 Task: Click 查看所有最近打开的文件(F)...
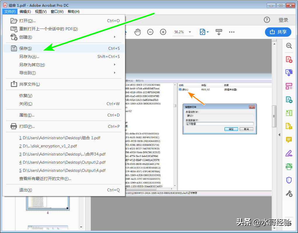click(64, 179)
